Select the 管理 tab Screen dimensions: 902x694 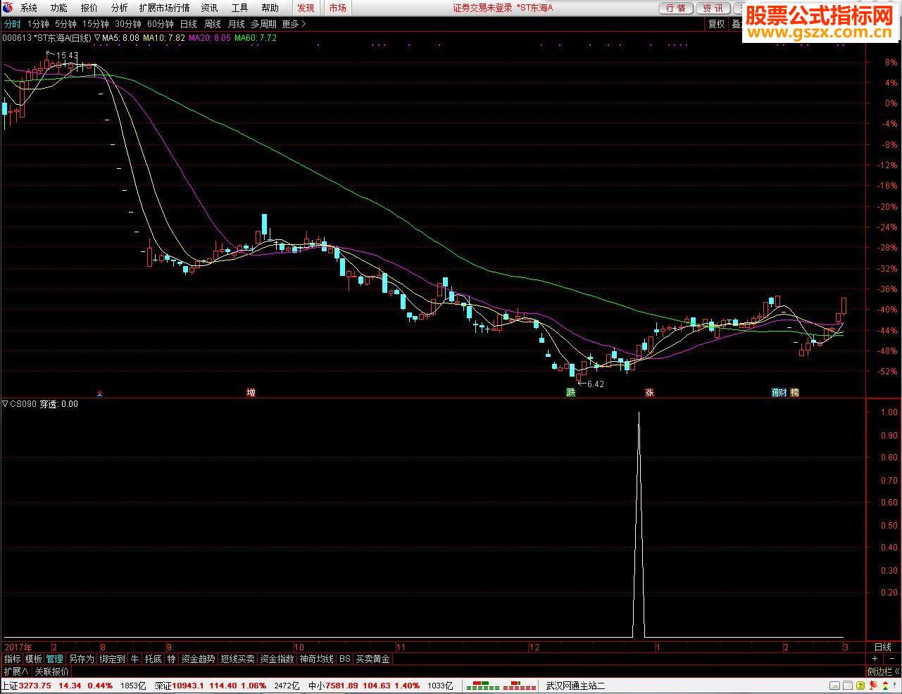tap(55, 660)
